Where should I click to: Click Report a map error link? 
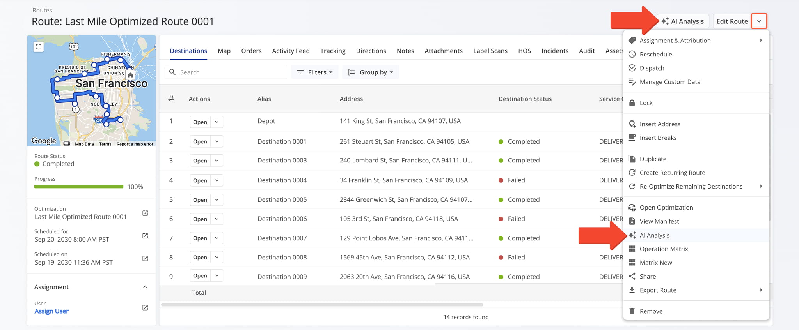click(135, 144)
